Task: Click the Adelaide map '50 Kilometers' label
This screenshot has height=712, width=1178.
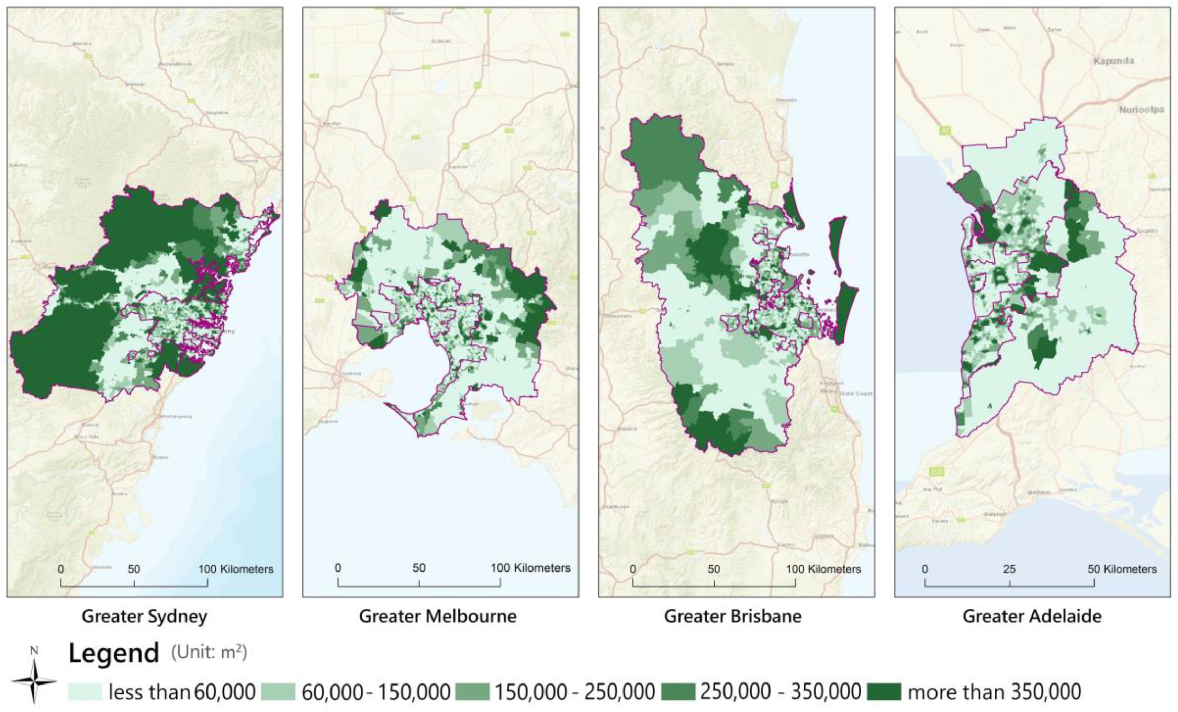Action: 1122,569
